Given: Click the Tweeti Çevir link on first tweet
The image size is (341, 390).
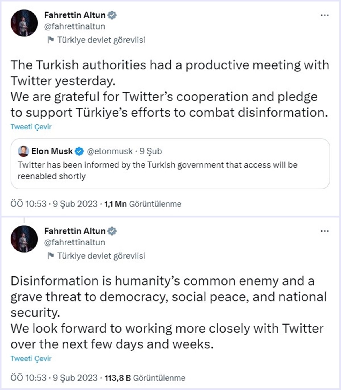Looking at the screenshot, I should click(x=31, y=127).
